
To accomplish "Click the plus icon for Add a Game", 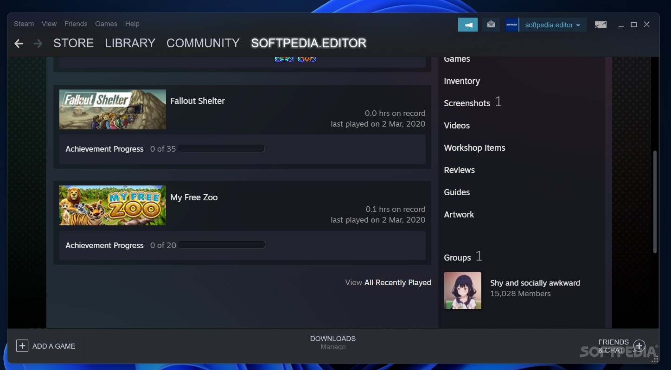I will pos(22,346).
